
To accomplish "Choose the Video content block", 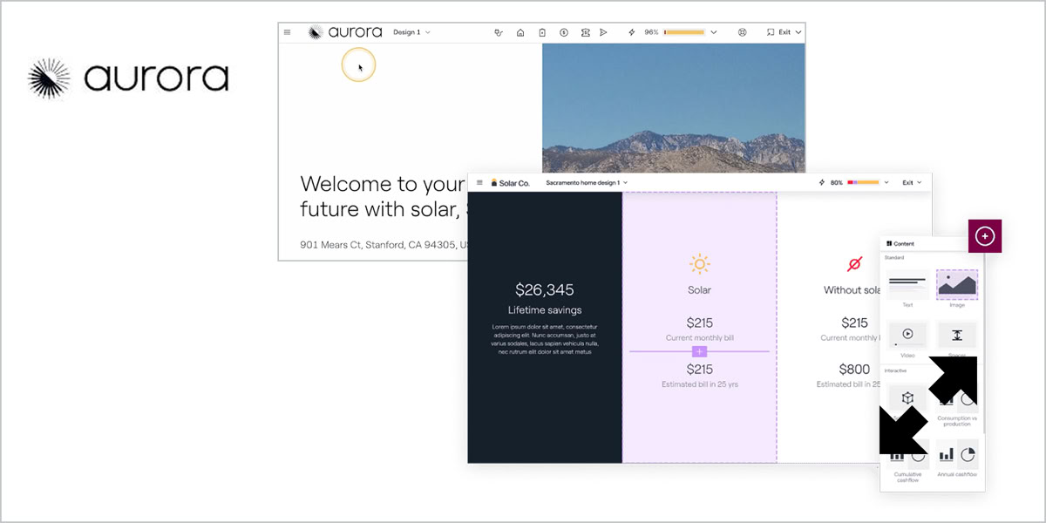I will coord(907,335).
